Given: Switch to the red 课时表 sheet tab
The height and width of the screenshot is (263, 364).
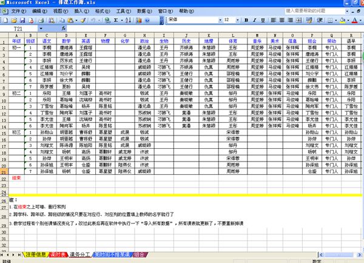Looking at the screenshot, I should (x=58, y=254).
